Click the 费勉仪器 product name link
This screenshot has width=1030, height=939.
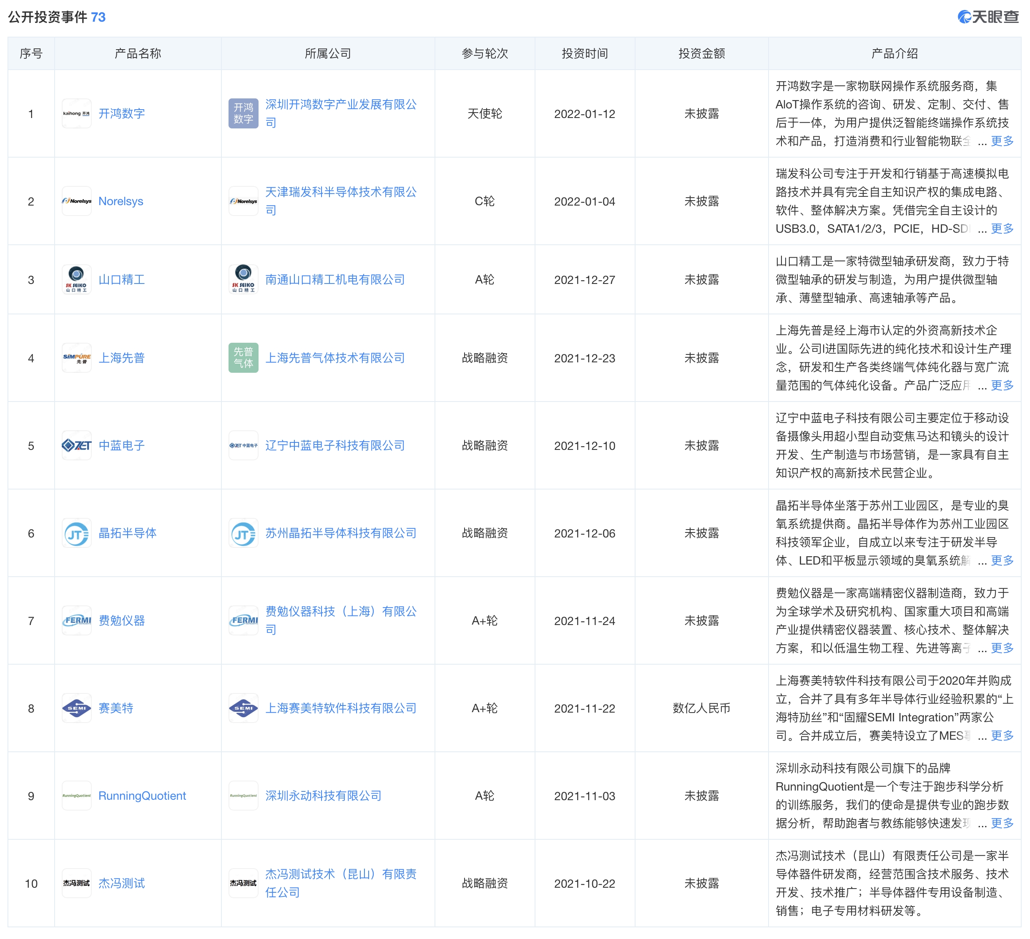tap(121, 621)
